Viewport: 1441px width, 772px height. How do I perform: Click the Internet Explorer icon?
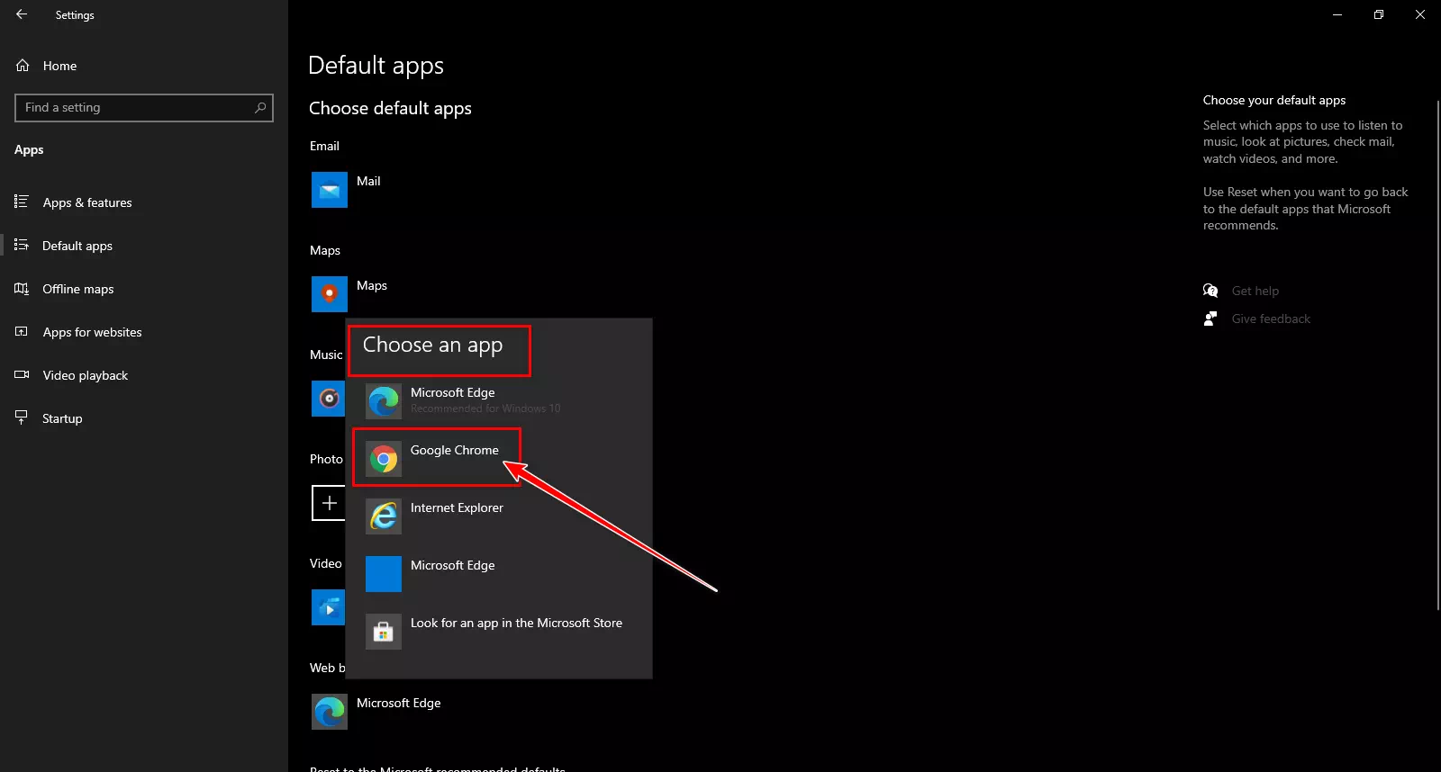tap(384, 516)
